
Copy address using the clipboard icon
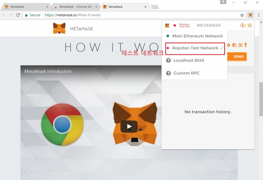coord(235,45)
